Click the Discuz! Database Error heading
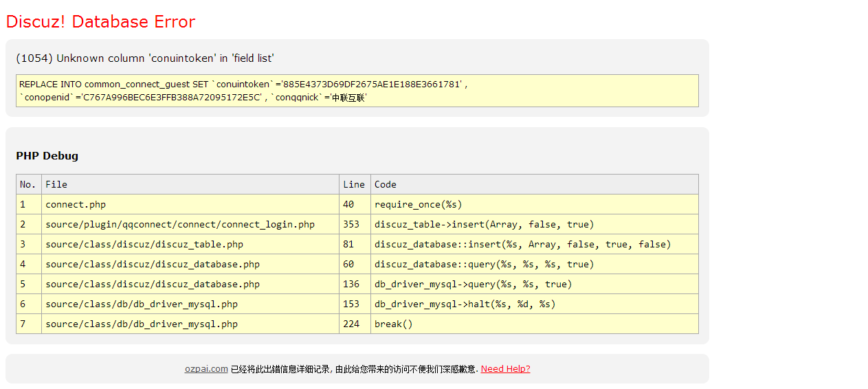 [100, 22]
